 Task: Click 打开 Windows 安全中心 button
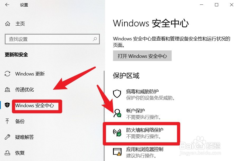(x=142, y=56)
